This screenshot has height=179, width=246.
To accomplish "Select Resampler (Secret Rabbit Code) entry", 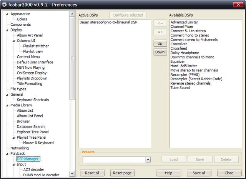I will coord(196,79).
